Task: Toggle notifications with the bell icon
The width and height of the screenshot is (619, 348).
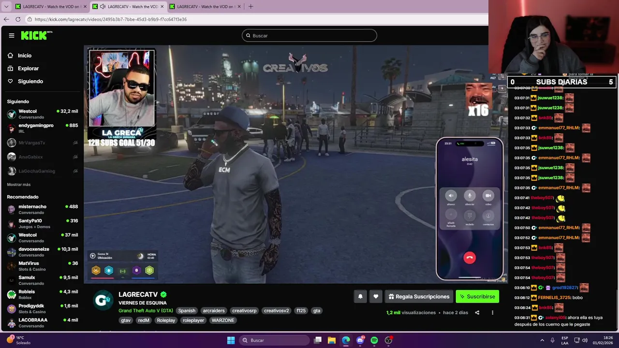Action: coord(360,297)
